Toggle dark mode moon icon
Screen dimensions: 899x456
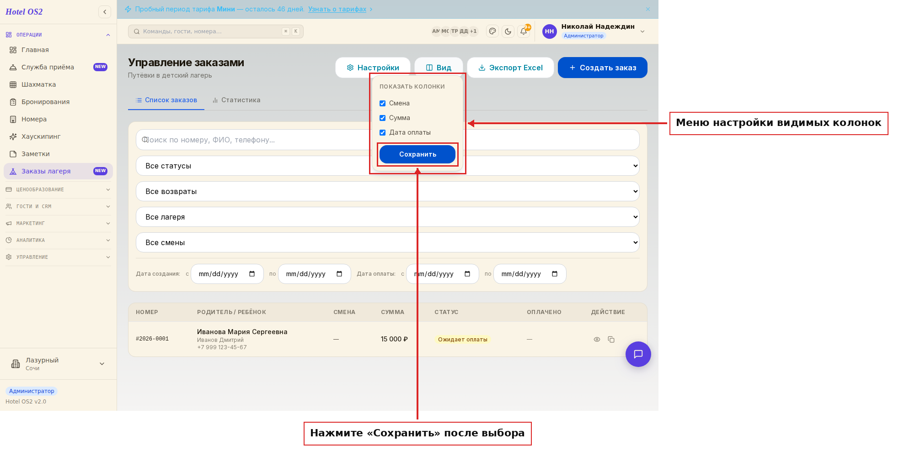[508, 31]
